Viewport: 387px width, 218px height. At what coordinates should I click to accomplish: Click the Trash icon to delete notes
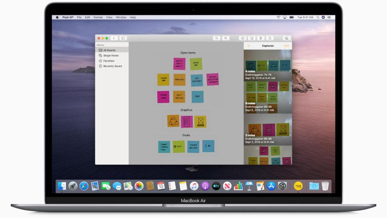(261, 38)
